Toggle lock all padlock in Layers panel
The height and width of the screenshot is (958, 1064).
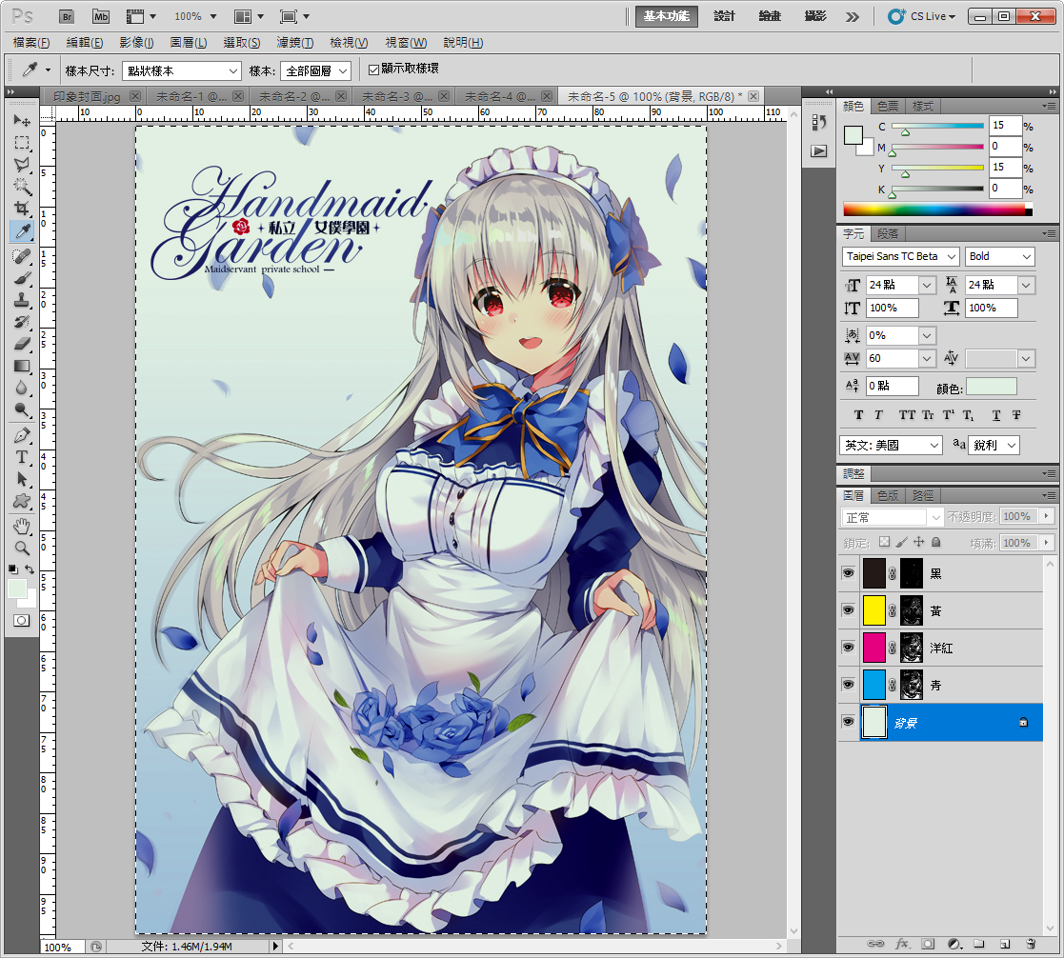coord(935,542)
